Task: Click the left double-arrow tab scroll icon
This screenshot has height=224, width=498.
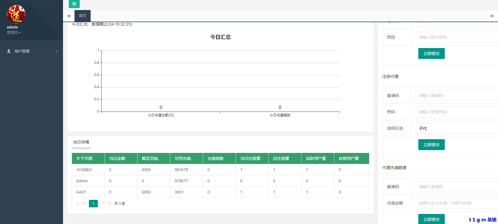Action: click(x=69, y=16)
